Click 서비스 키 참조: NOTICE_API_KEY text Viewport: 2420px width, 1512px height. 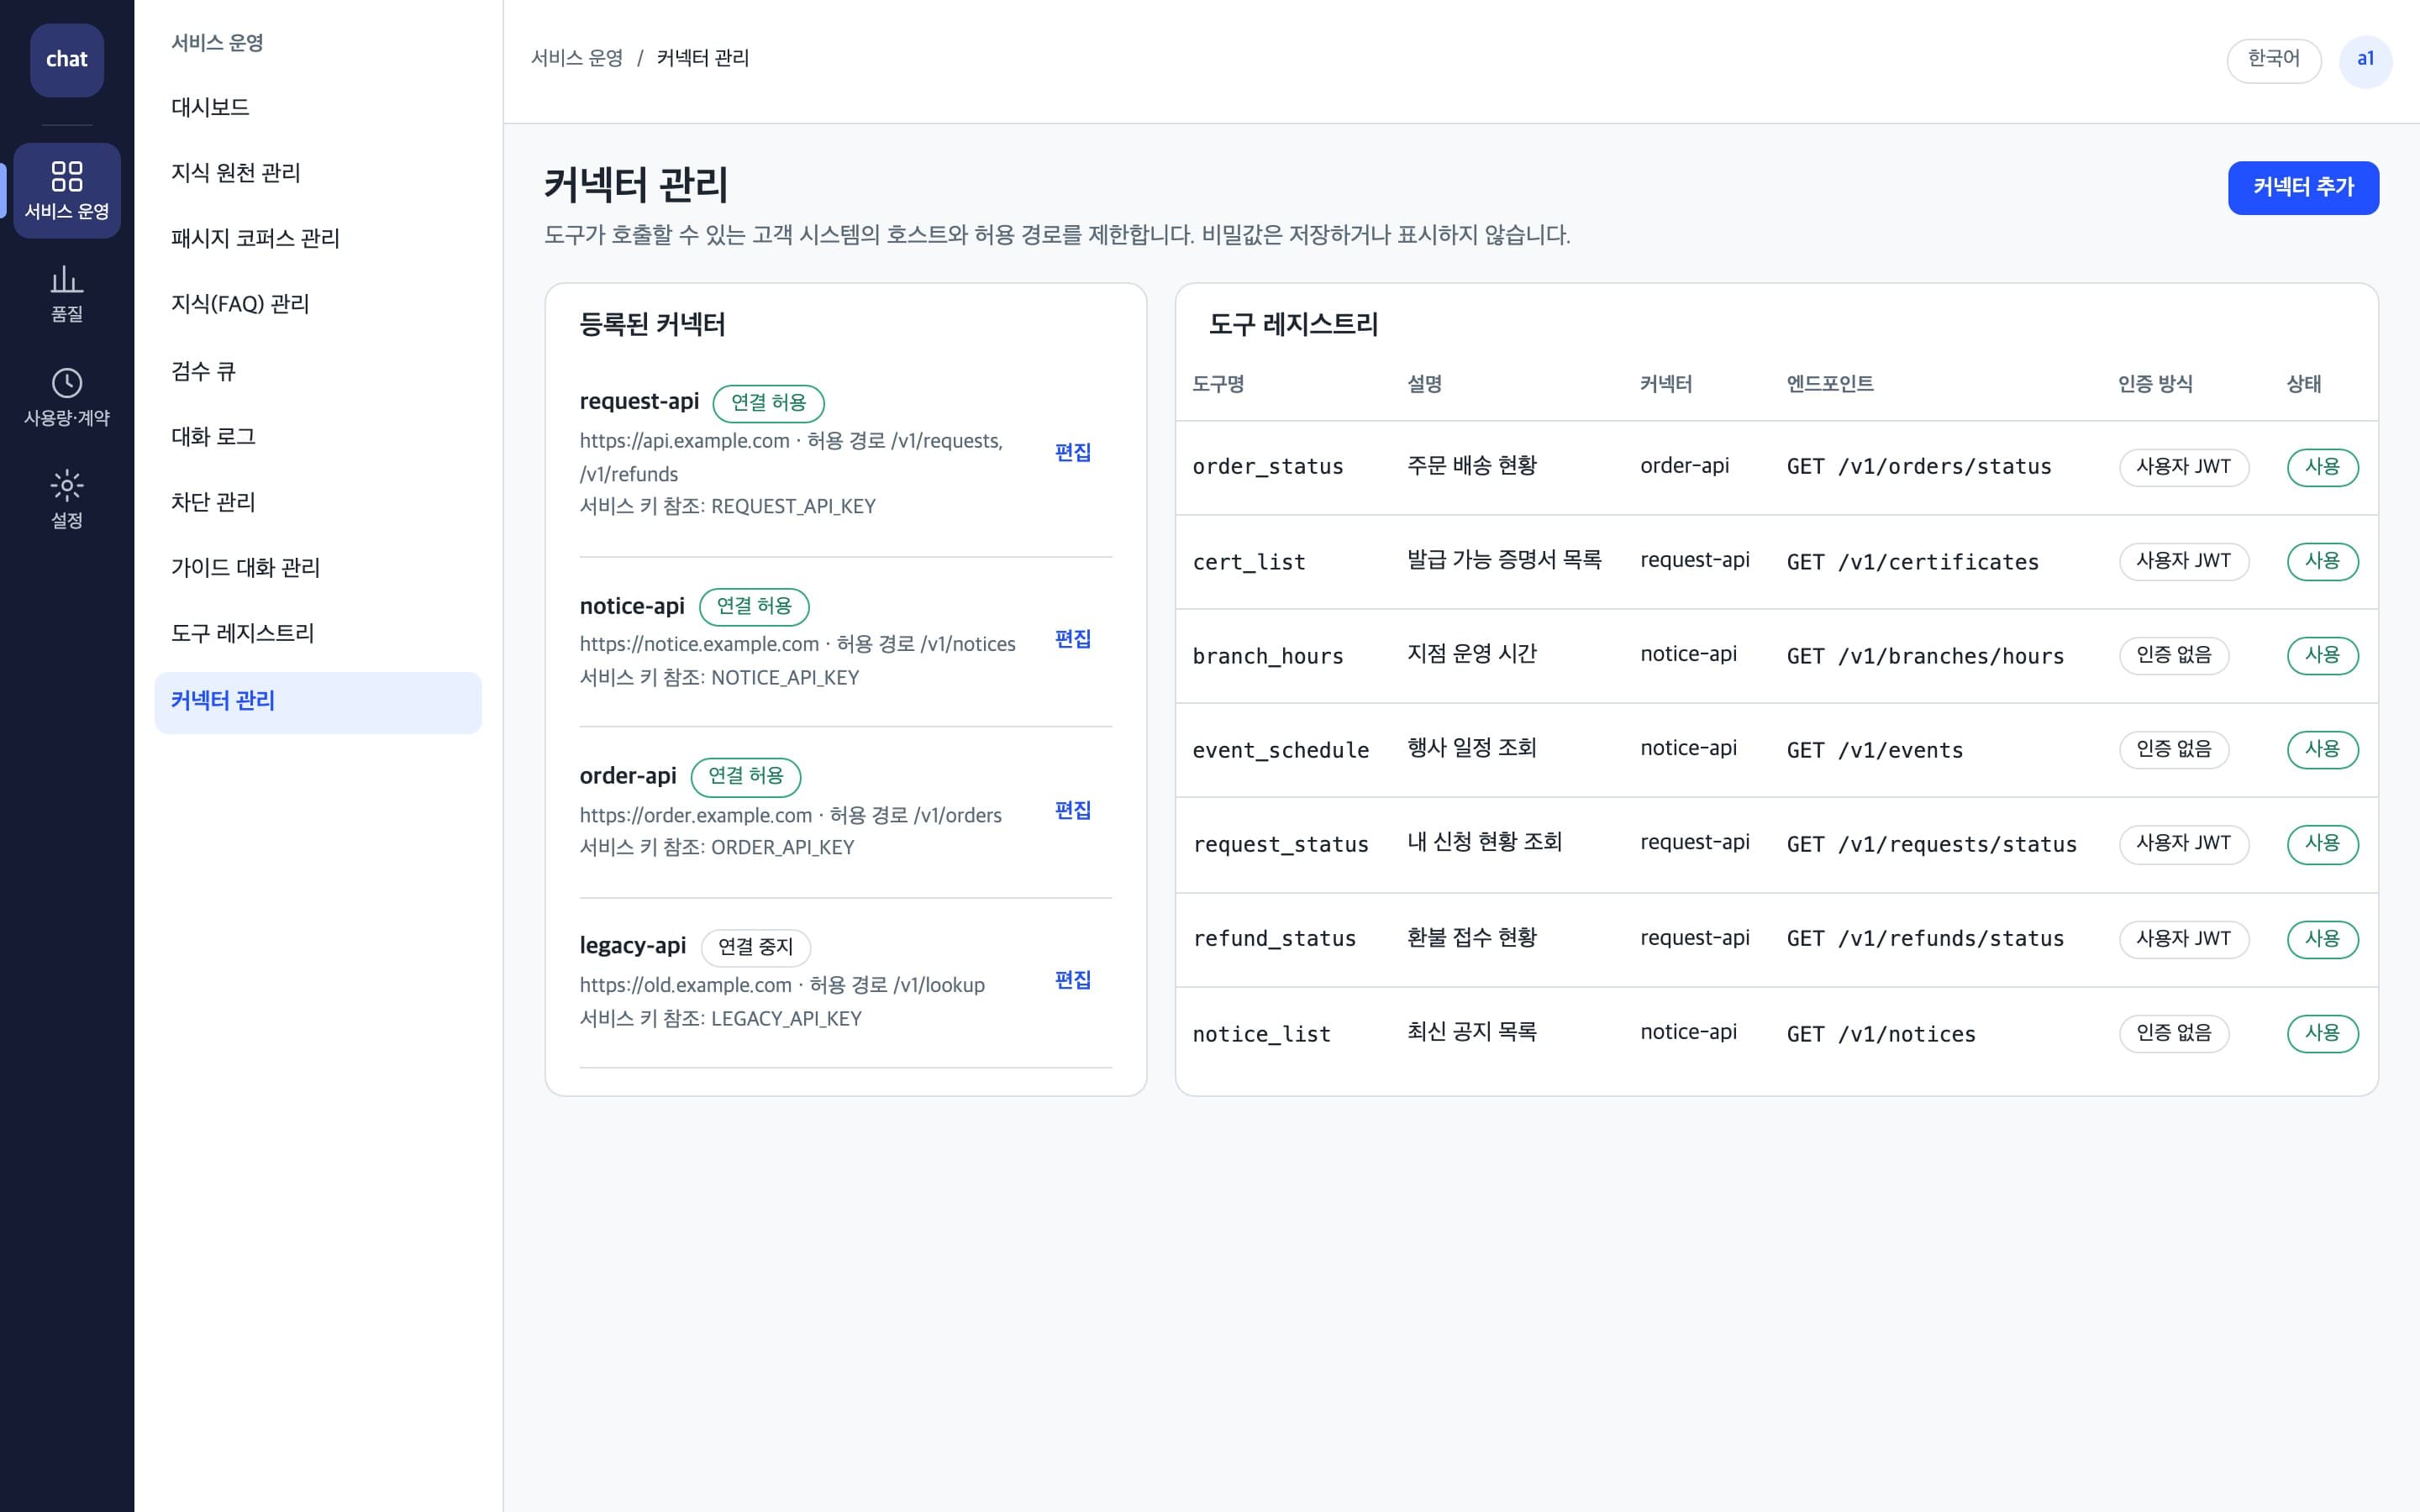tap(719, 678)
